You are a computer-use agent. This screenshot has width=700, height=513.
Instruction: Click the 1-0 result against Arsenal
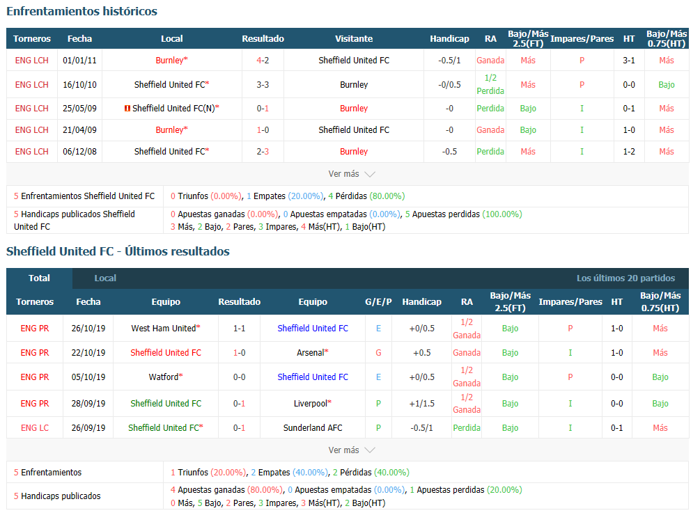240,353
